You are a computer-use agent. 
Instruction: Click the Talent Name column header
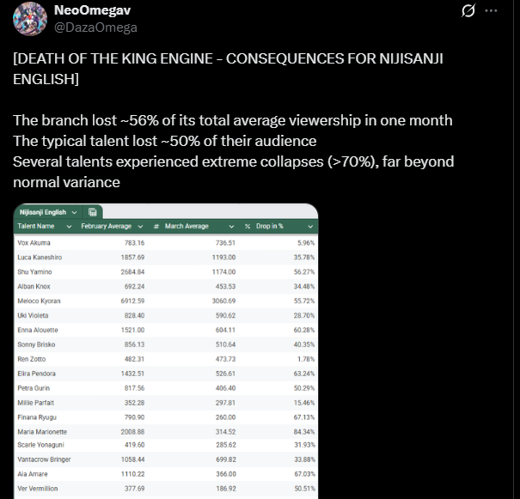pos(36,226)
